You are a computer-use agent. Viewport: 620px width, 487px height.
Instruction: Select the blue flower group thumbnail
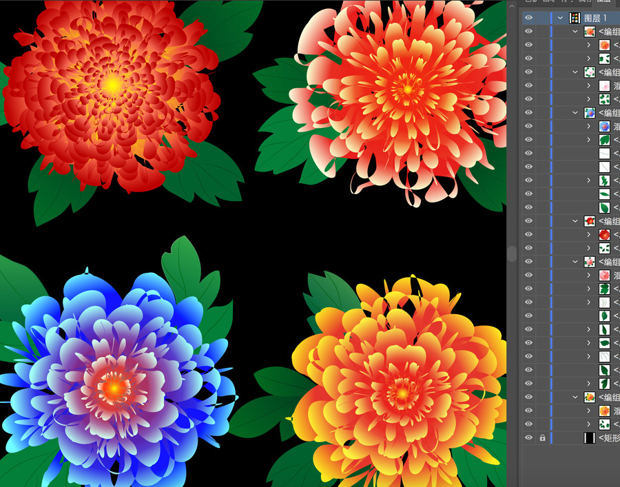pyautogui.click(x=590, y=112)
